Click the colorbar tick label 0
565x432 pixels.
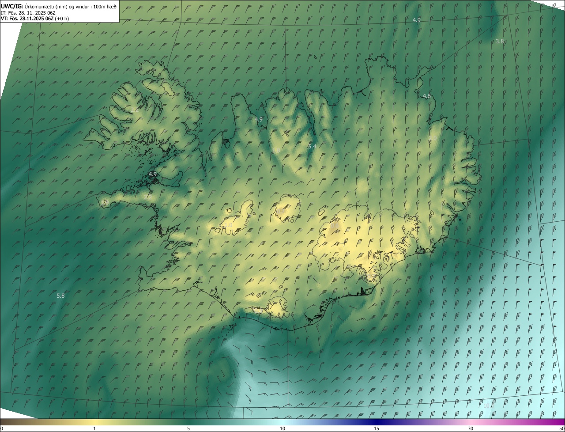coord(2,428)
